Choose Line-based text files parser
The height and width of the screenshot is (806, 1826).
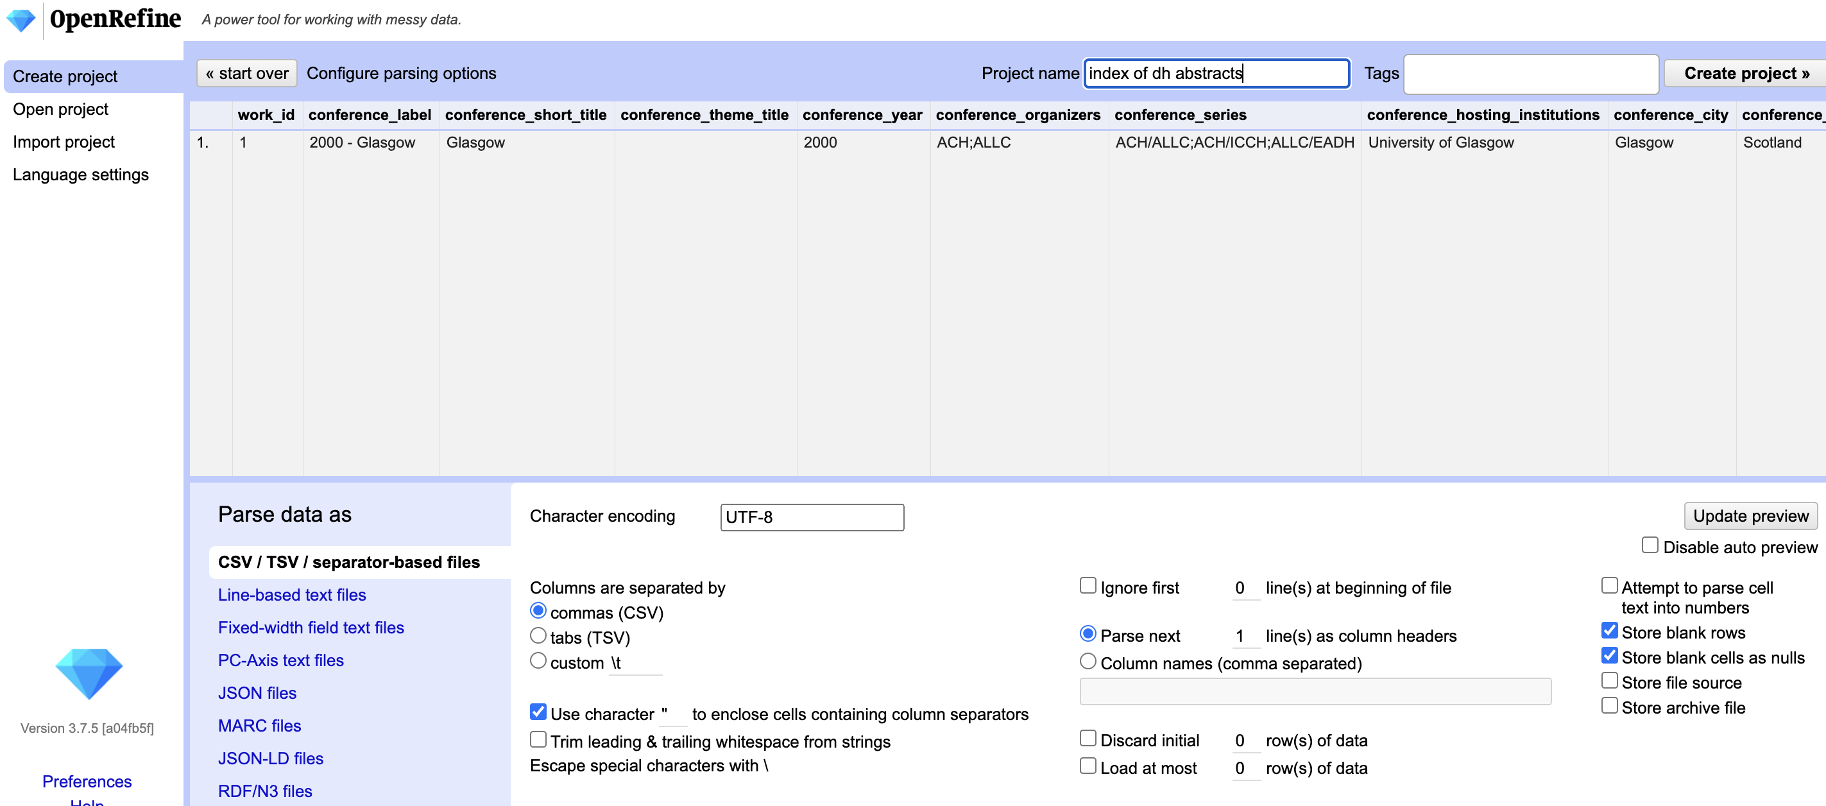[x=291, y=595]
